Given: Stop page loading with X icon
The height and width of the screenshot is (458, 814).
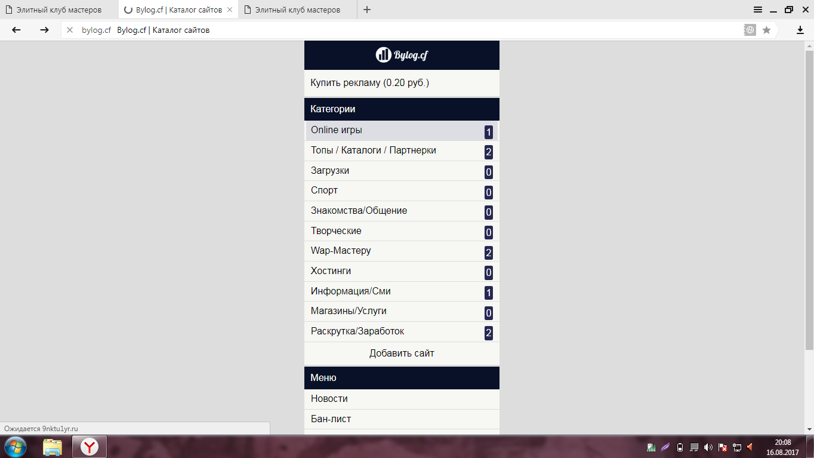Looking at the screenshot, I should coord(70,30).
